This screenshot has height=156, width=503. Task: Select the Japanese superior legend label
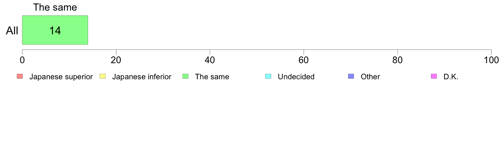pos(61,77)
